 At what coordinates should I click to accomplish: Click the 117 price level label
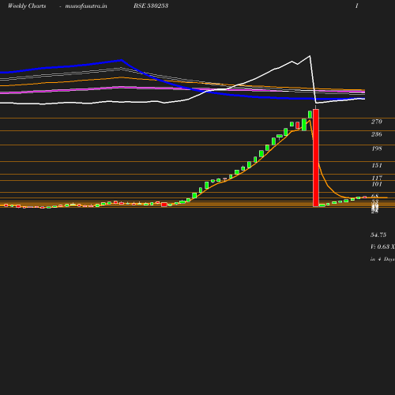377,178
